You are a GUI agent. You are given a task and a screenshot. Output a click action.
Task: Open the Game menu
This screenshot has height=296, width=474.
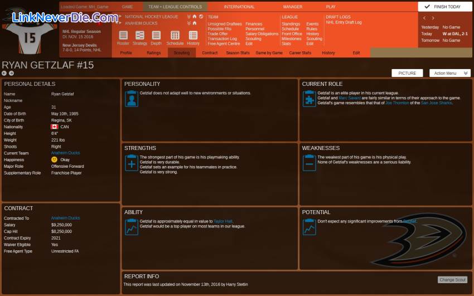coord(127,7)
